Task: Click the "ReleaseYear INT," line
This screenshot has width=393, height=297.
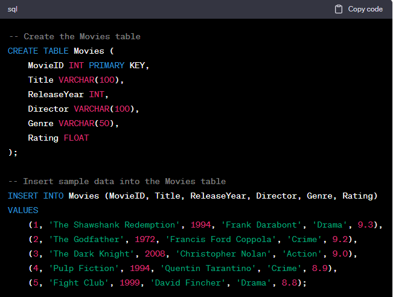Action: click(68, 95)
